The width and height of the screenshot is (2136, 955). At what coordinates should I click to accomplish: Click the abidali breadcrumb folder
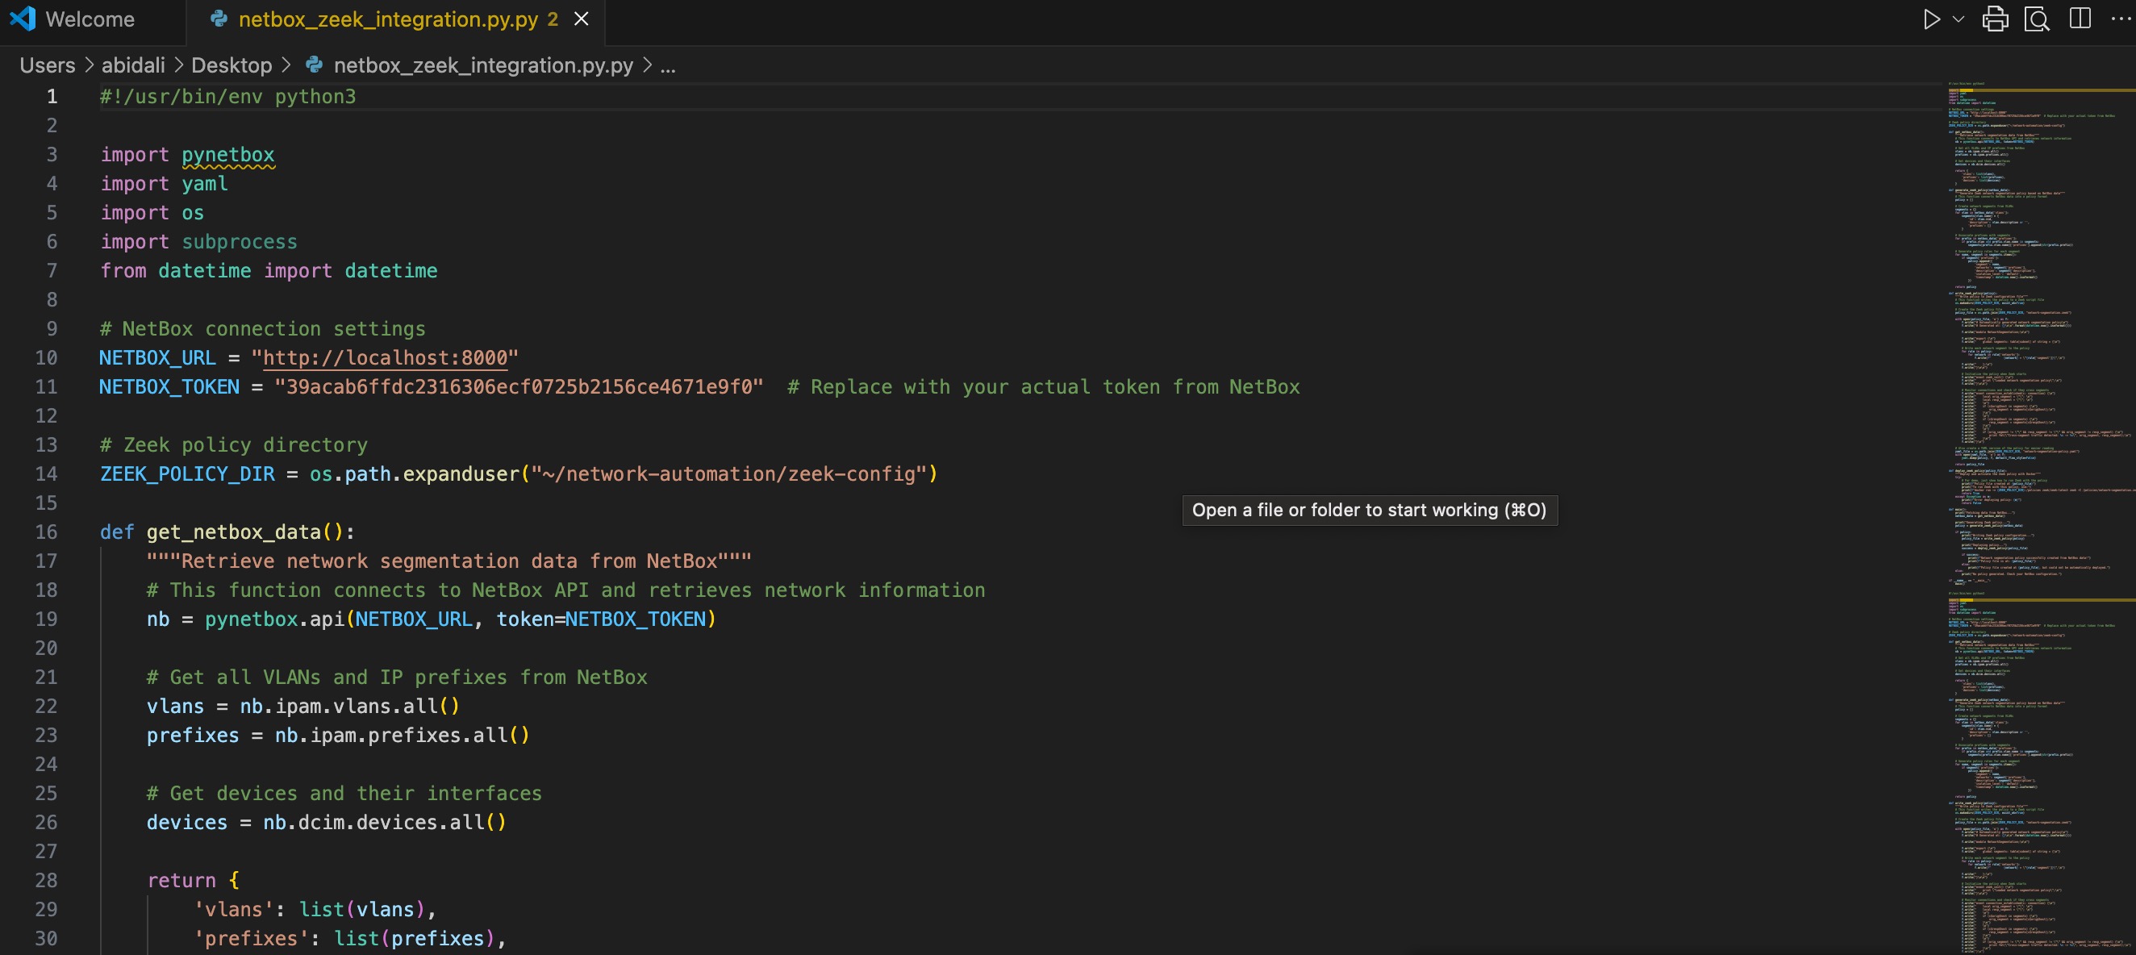point(132,65)
